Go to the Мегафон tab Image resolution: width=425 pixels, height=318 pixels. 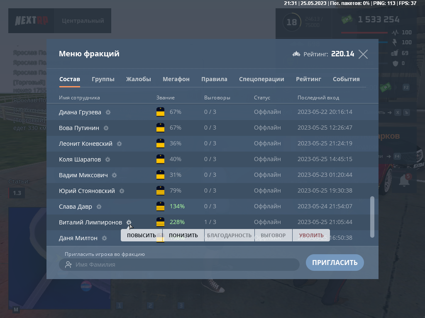coord(176,79)
